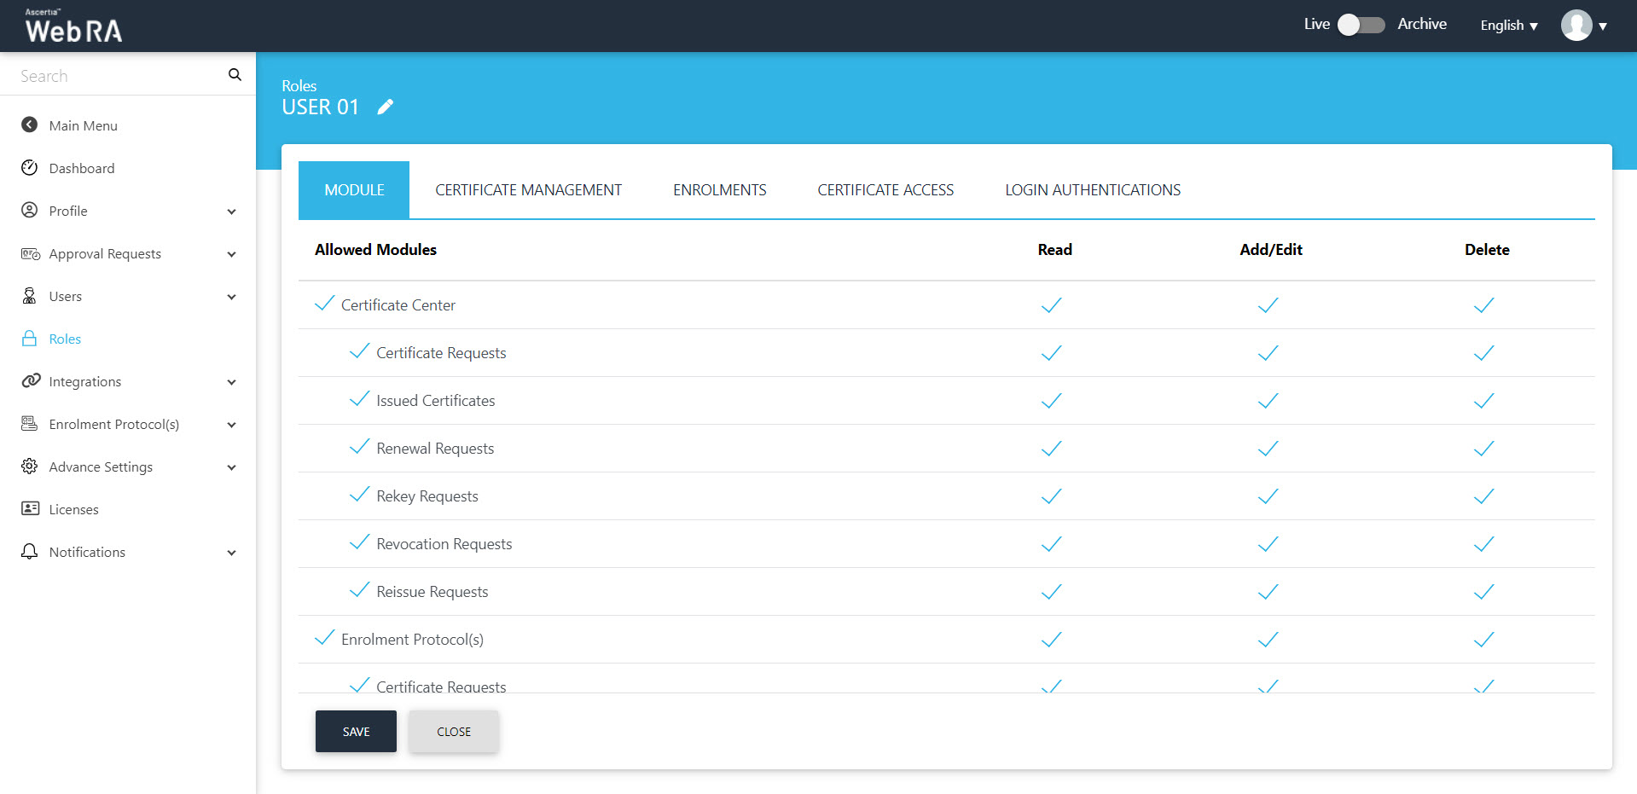Image resolution: width=1637 pixels, height=794 pixels.
Task: Click the search magnifier icon
Action: (x=235, y=75)
